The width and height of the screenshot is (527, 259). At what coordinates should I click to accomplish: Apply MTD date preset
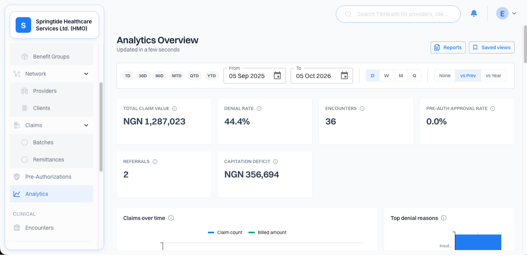click(177, 76)
